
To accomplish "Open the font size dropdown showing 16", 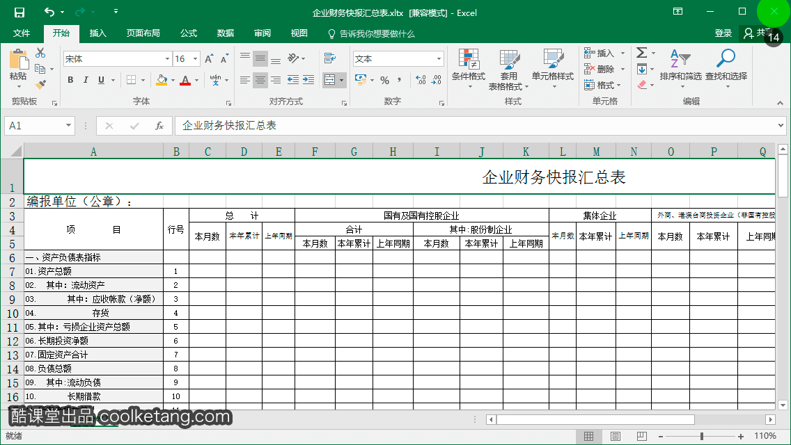I will click(195, 59).
